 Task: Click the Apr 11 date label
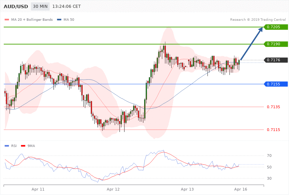[38, 189]
